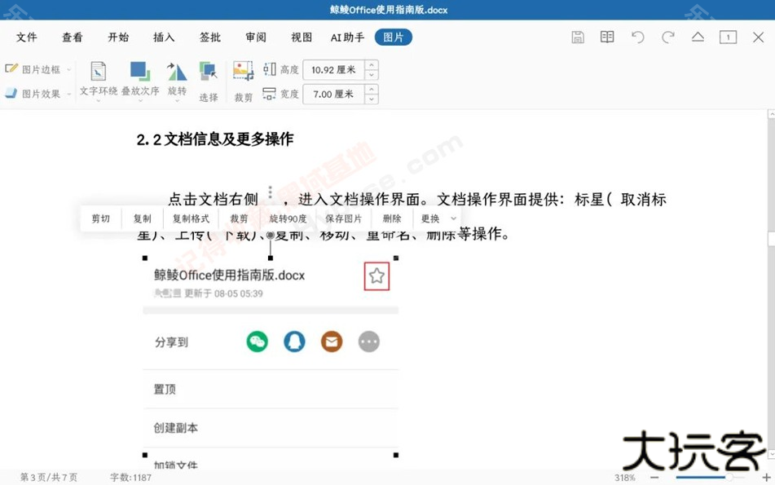775x485 pixels.
Task: Open the AI助手 tab
Action: 346,37
